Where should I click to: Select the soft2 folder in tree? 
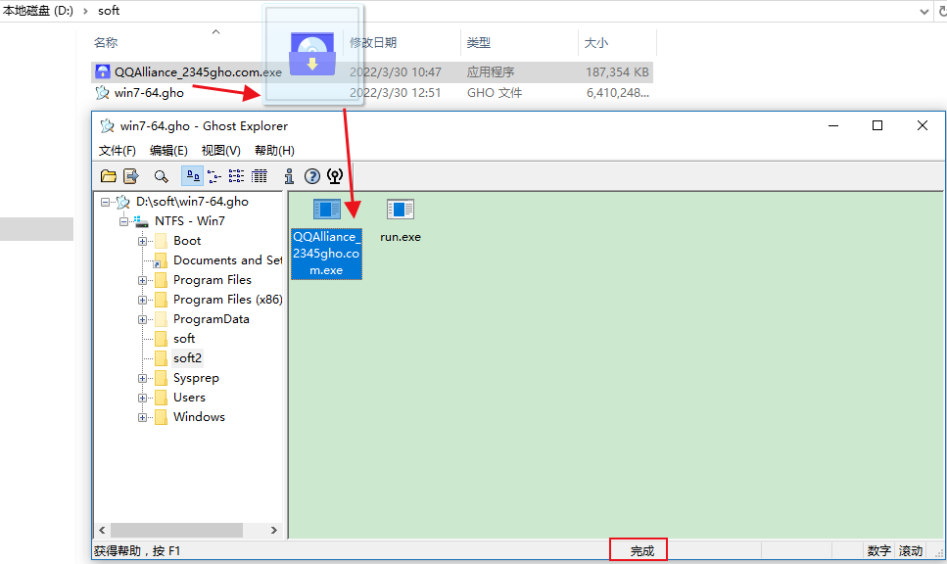[187, 358]
